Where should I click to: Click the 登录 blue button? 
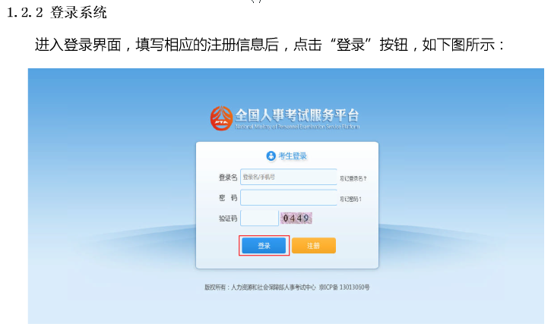click(264, 246)
